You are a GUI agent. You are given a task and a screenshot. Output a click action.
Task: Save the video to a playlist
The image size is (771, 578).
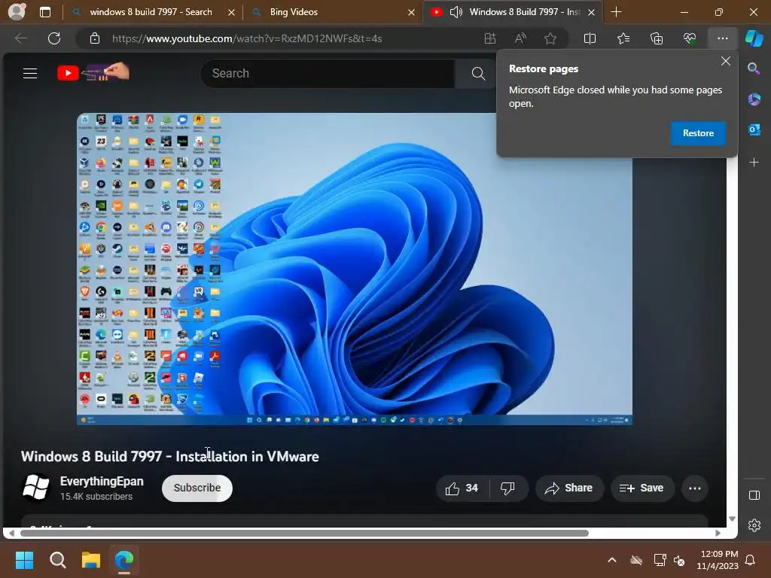coord(641,488)
